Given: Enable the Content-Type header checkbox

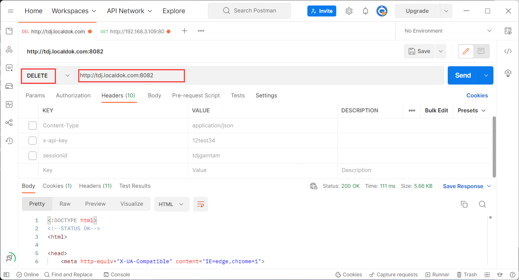Looking at the screenshot, I should (x=33, y=126).
